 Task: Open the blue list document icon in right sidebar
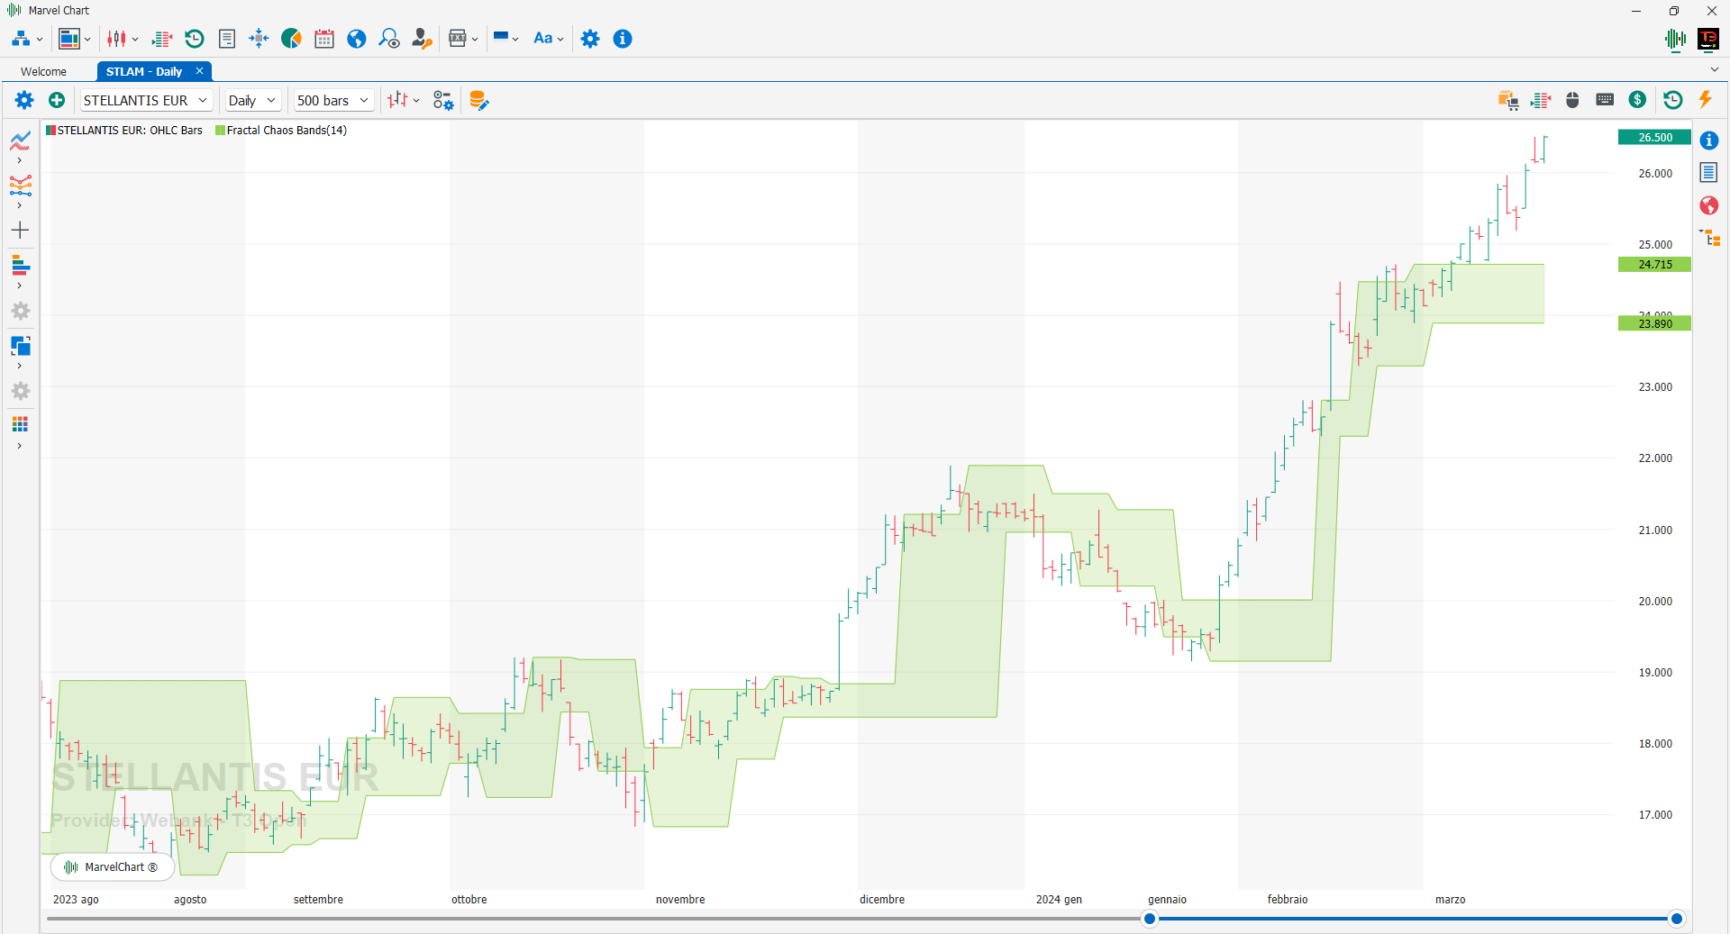point(1709,172)
